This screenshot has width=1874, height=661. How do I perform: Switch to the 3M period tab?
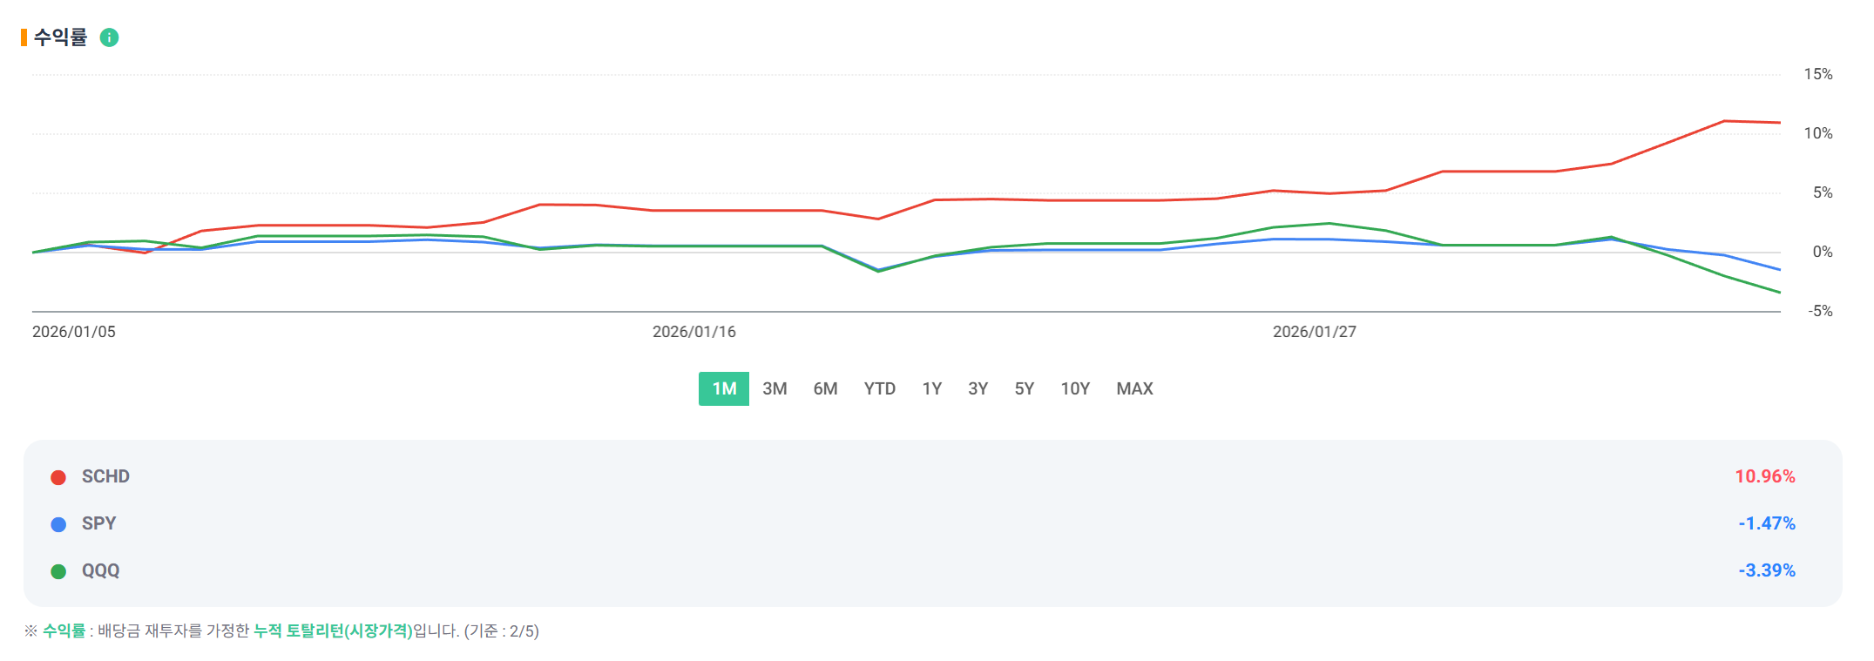[775, 388]
